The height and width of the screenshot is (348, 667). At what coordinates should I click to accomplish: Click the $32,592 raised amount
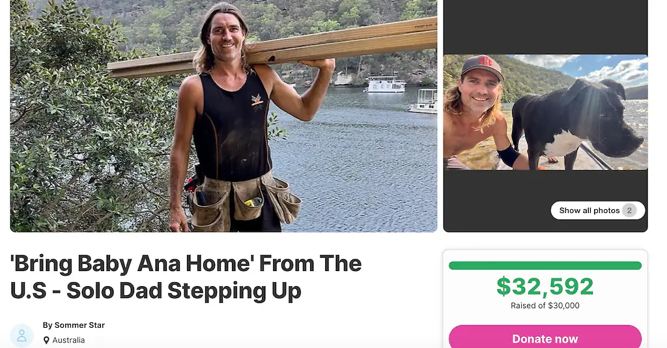(545, 286)
